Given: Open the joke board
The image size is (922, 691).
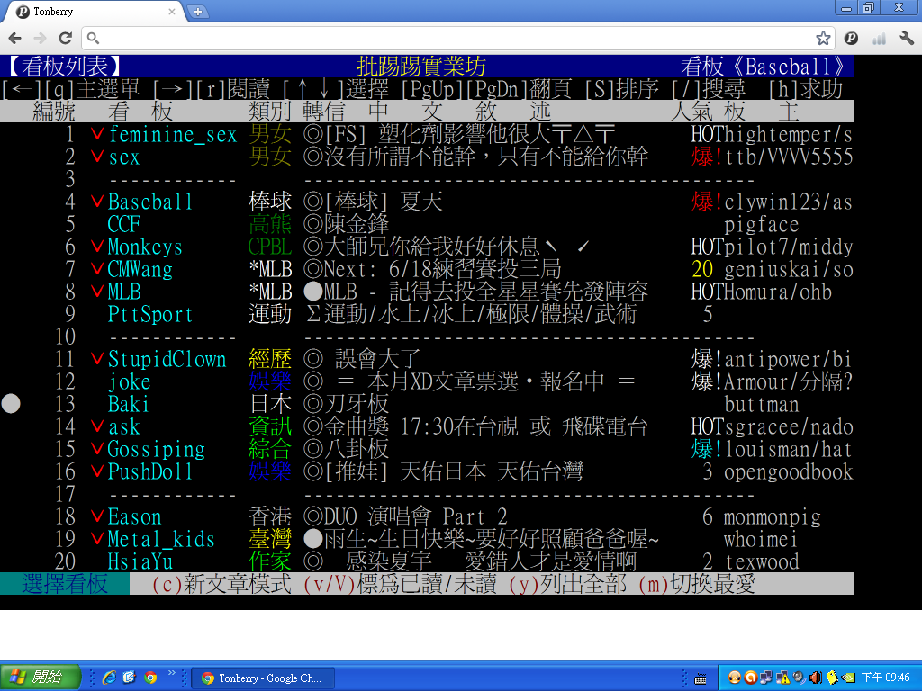Looking at the screenshot, I should (130, 381).
